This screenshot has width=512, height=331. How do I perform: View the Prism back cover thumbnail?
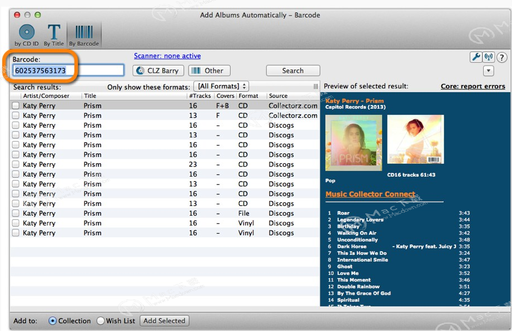(415, 139)
